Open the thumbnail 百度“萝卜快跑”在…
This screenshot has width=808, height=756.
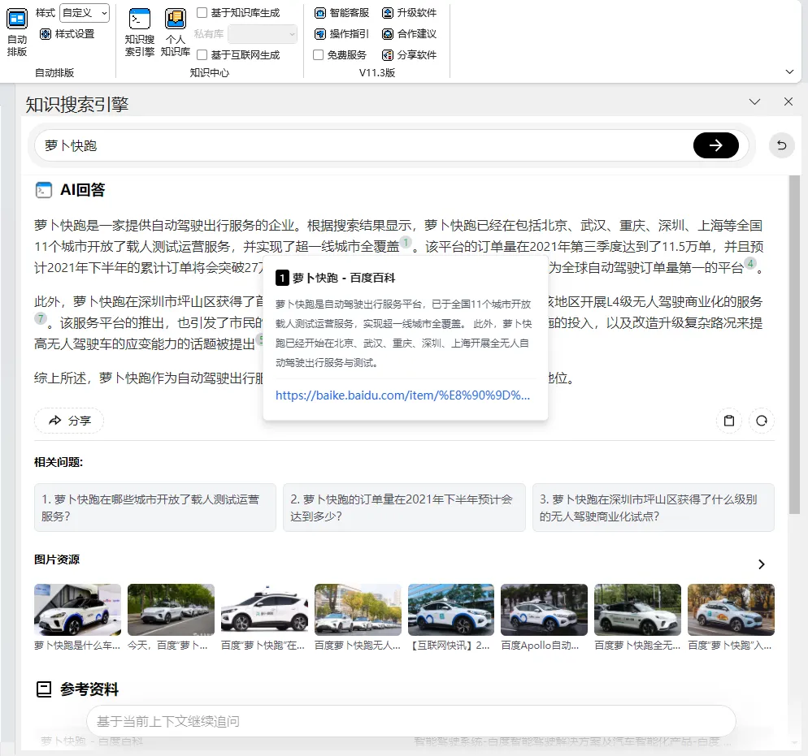(264, 610)
